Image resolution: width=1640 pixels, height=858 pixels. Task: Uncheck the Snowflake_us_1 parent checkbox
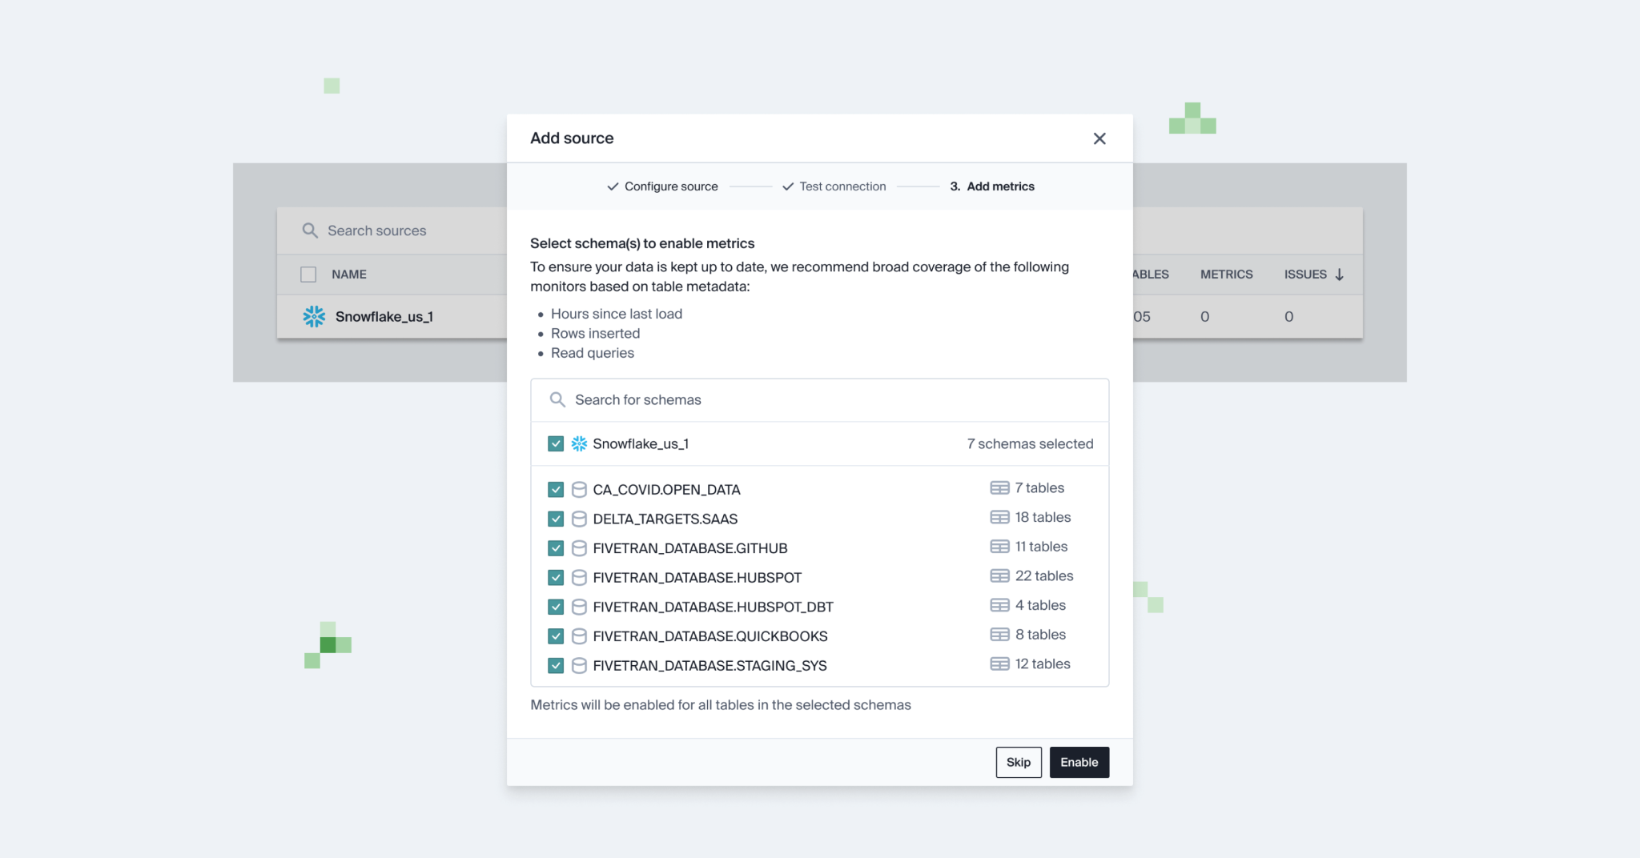[555, 443]
